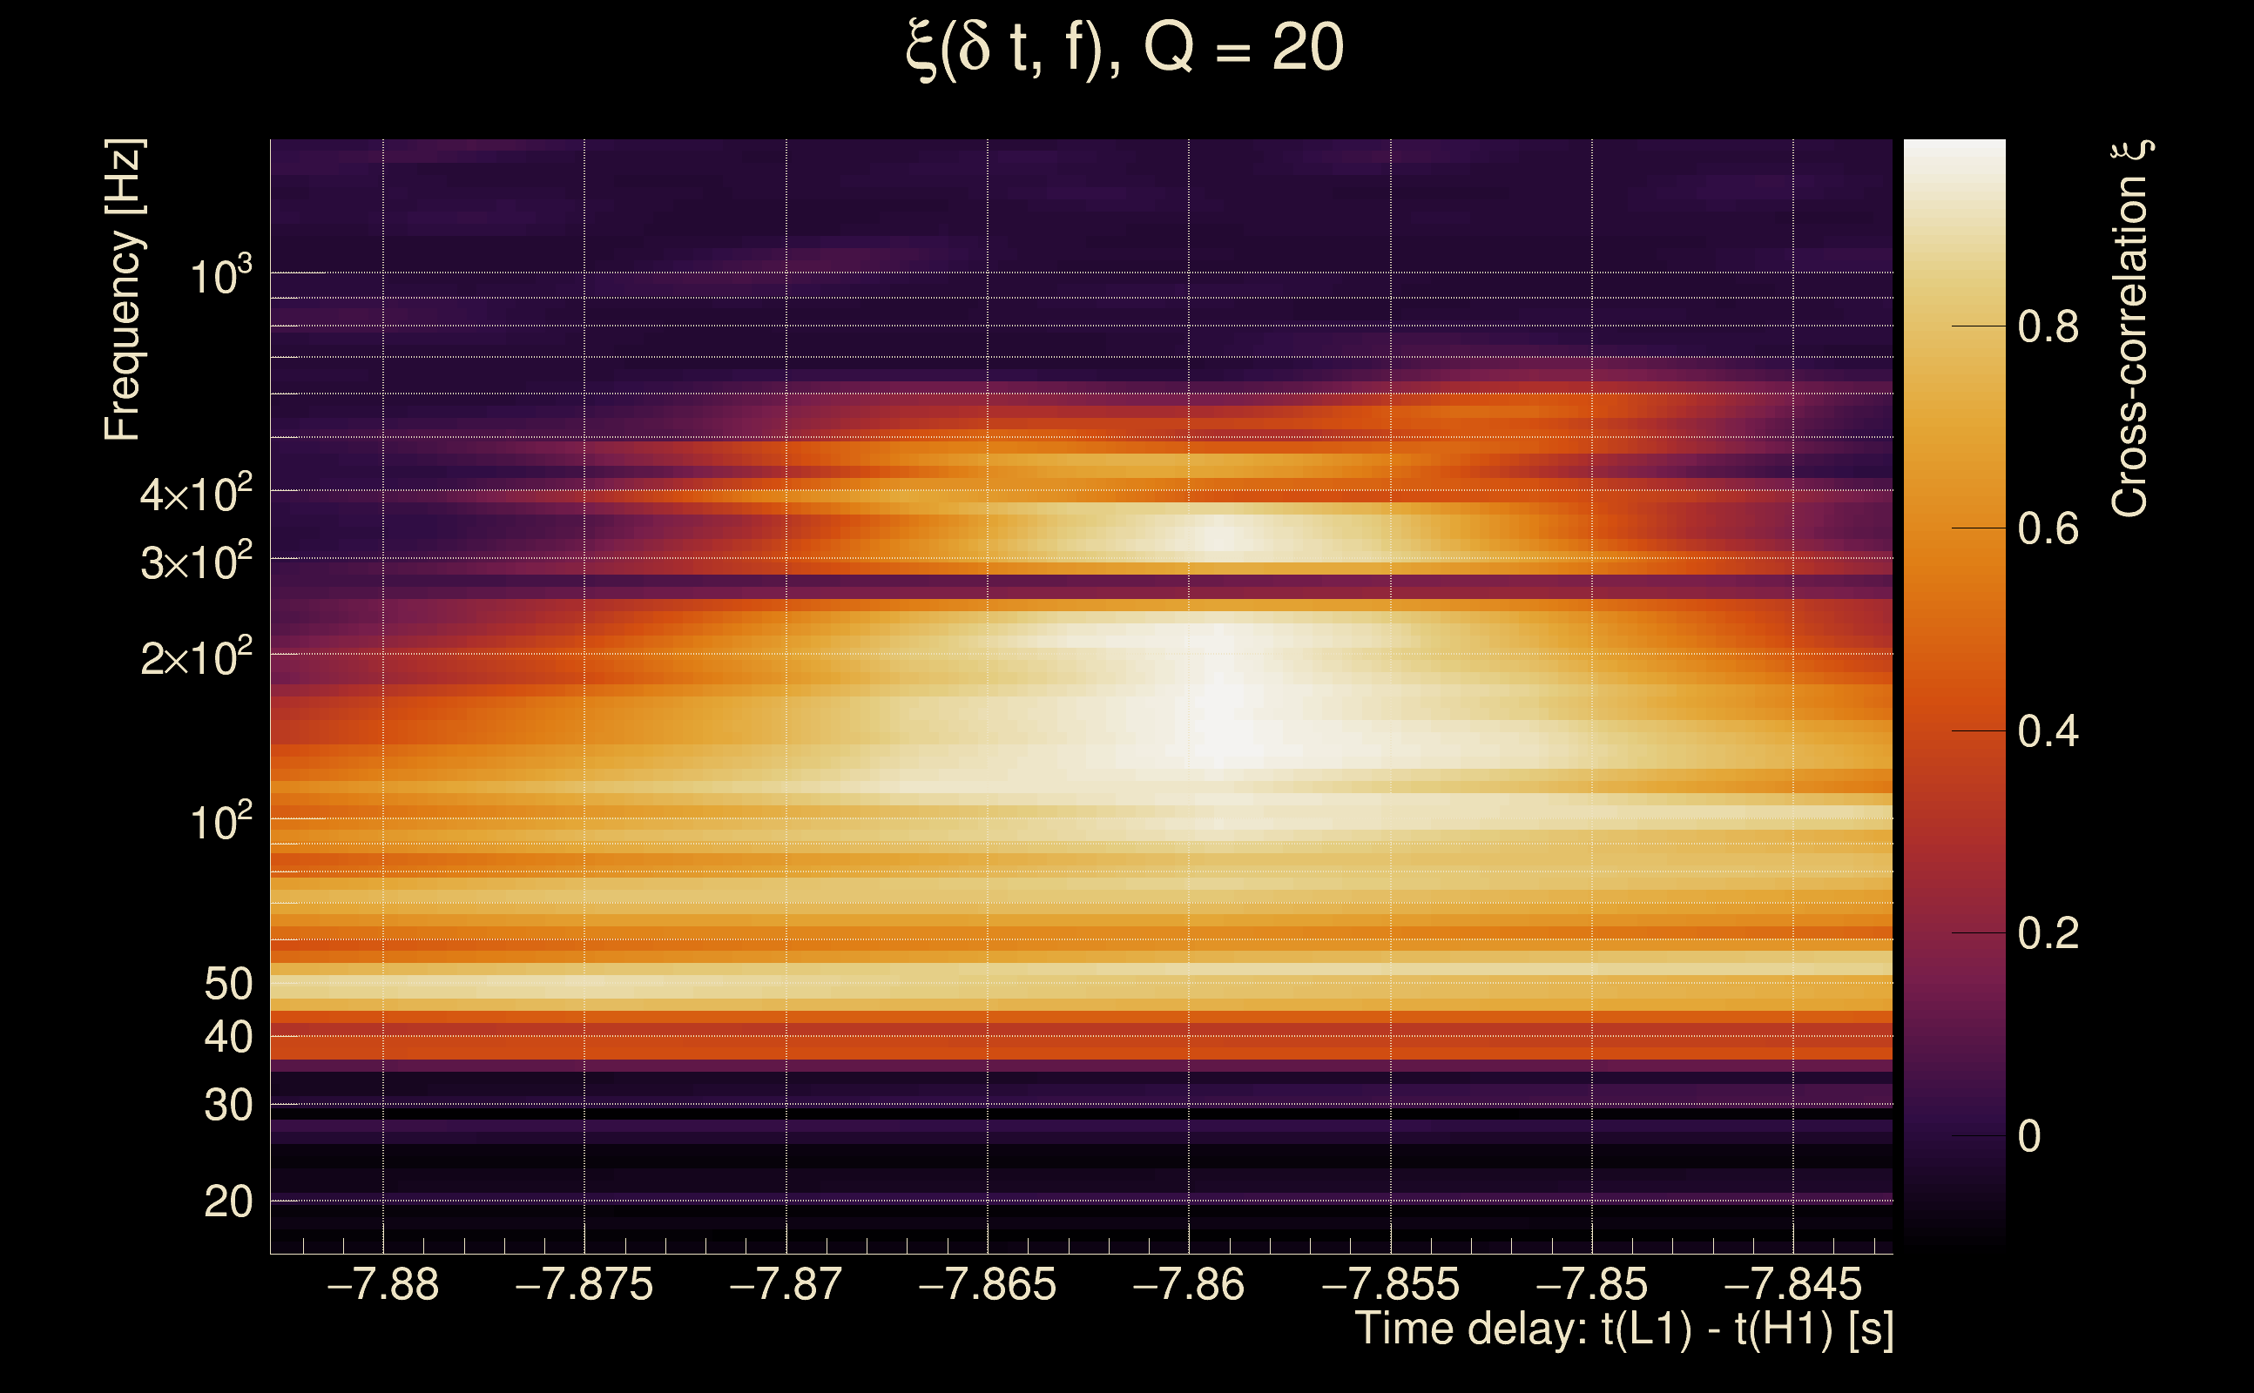
Task: Click the -7.86 x-axis tick label
Action: (x=1188, y=1285)
